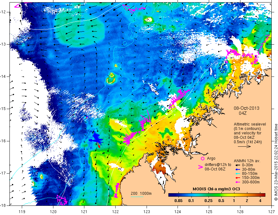Click the blue current vectors cluster near 121.5E
278x215 pixels.
point(96,138)
